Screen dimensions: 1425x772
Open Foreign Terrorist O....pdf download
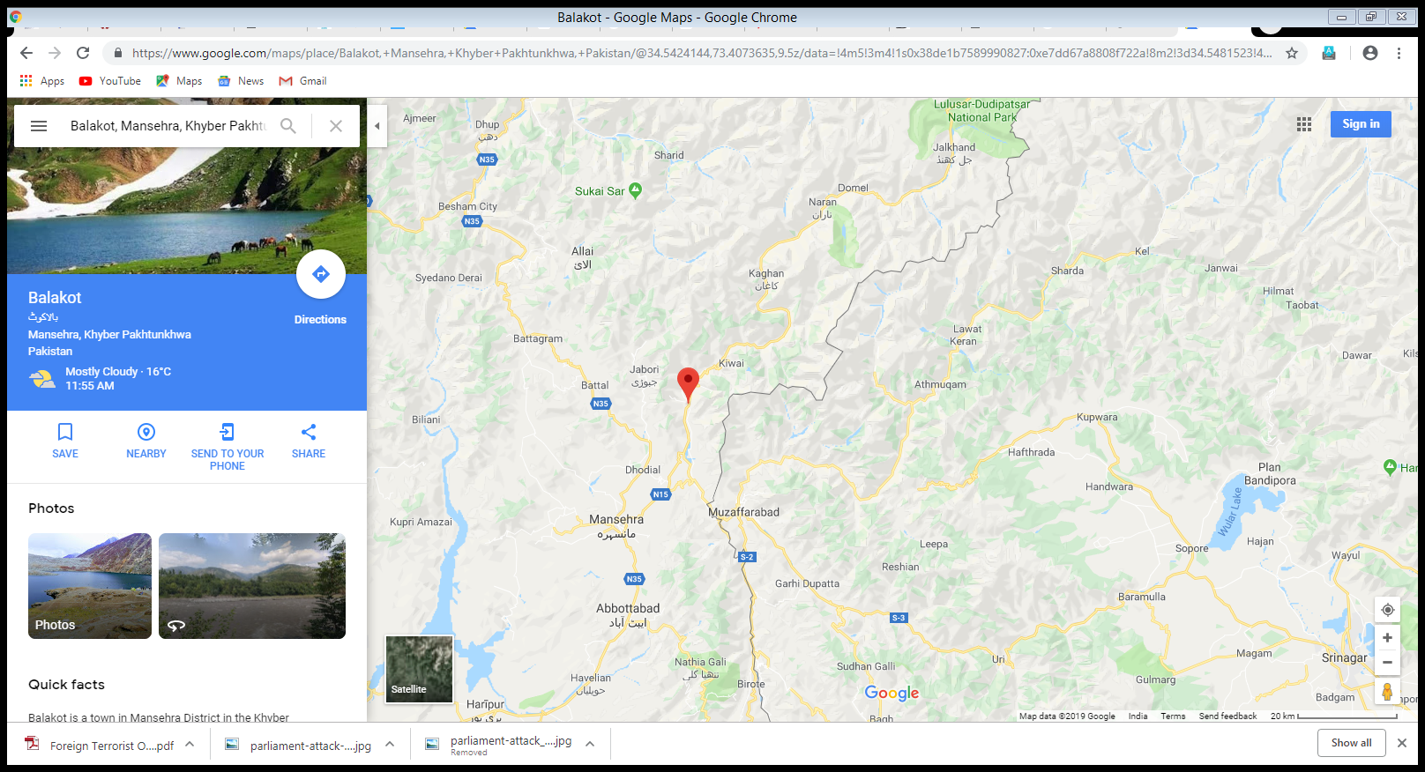[x=100, y=746]
